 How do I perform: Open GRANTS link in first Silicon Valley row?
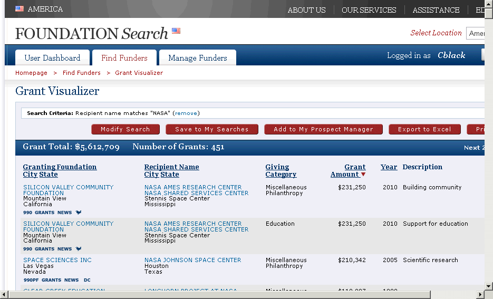(45, 213)
